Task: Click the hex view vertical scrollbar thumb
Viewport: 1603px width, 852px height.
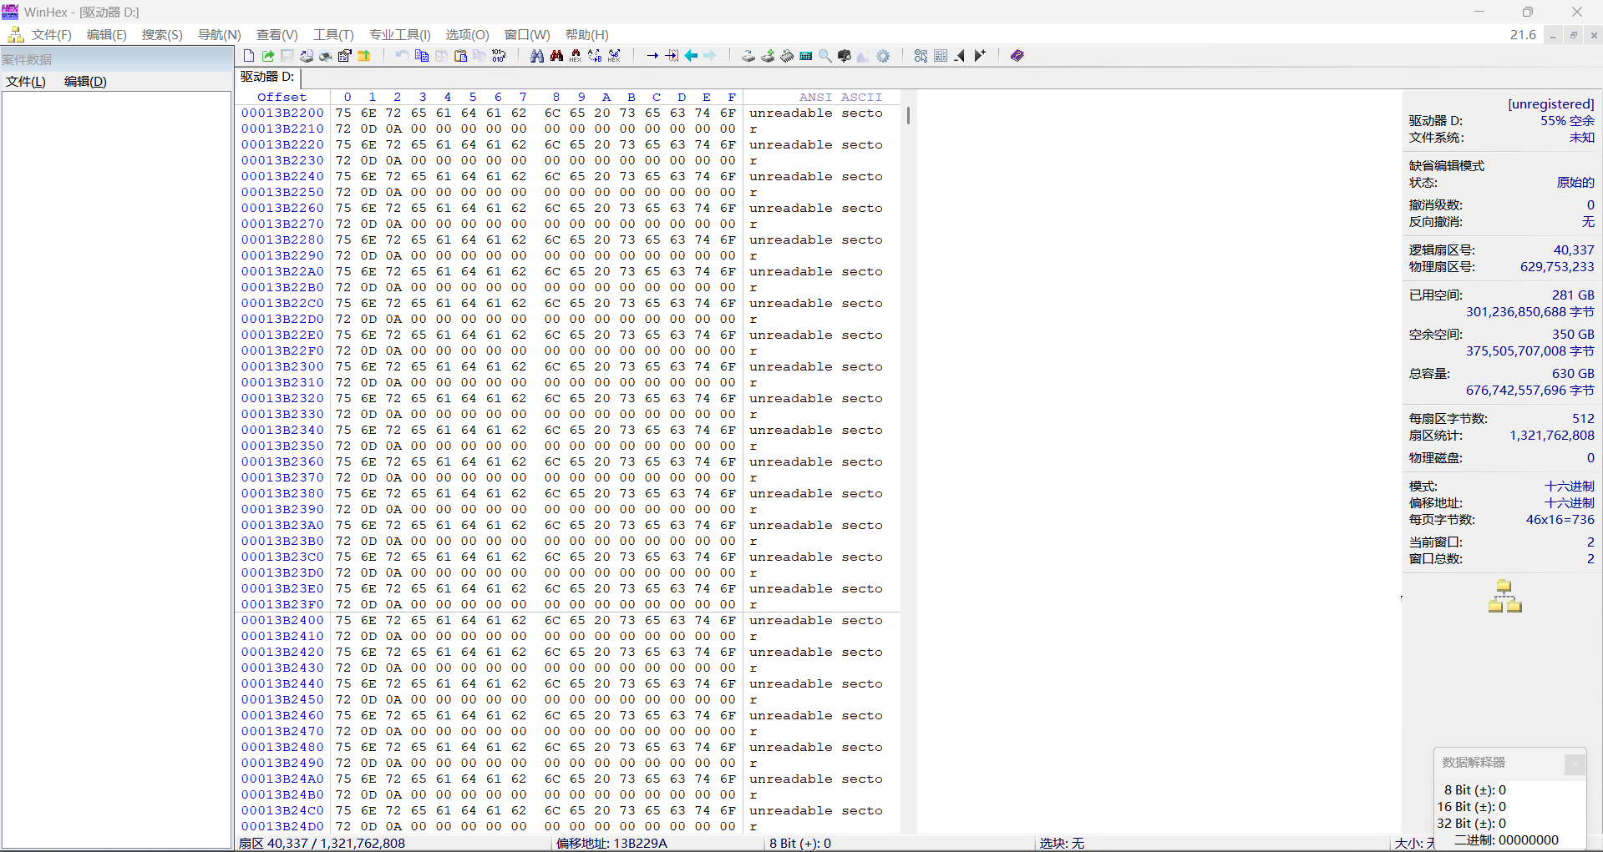Action: (x=908, y=115)
